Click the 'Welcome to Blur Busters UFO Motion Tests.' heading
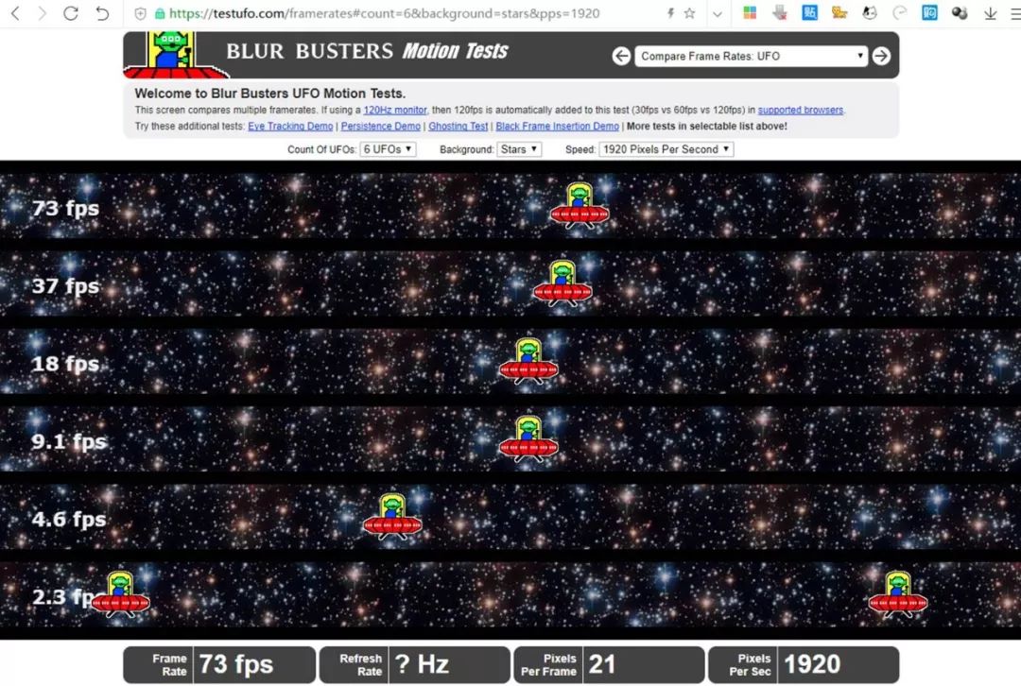This screenshot has width=1021, height=686. 270,93
